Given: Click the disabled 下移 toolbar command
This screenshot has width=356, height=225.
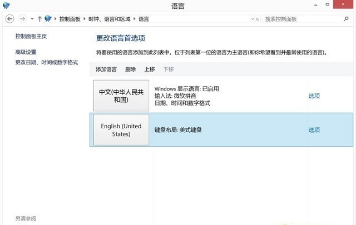Looking at the screenshot, I should [x=169, y=69].
